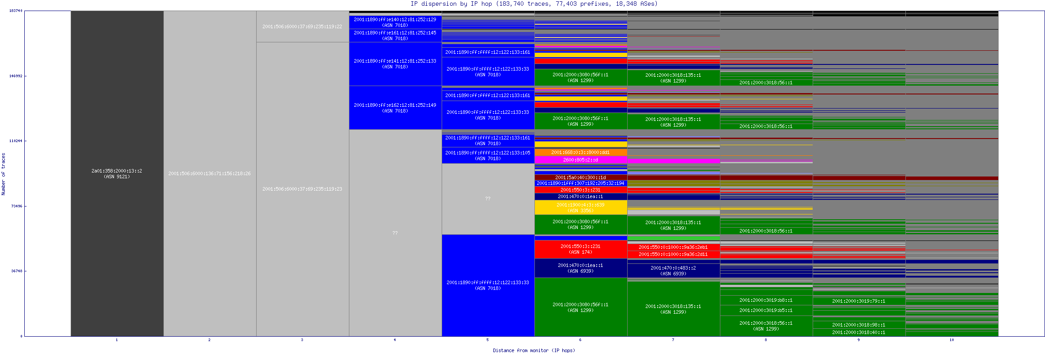
Task: Click the 2001:506:6000:37:69:235:119:22 label
Action: (x=302, y=26)
